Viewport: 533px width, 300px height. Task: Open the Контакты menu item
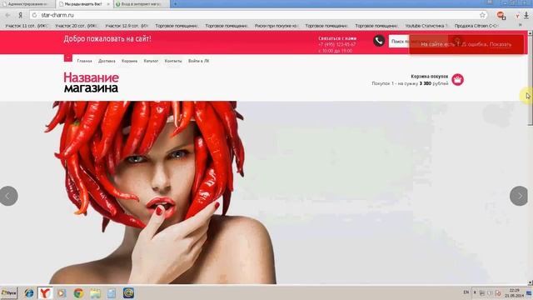tap(173, 61)
